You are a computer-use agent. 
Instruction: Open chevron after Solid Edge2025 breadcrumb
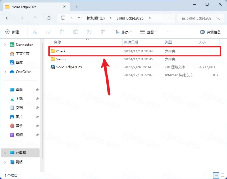150,18
